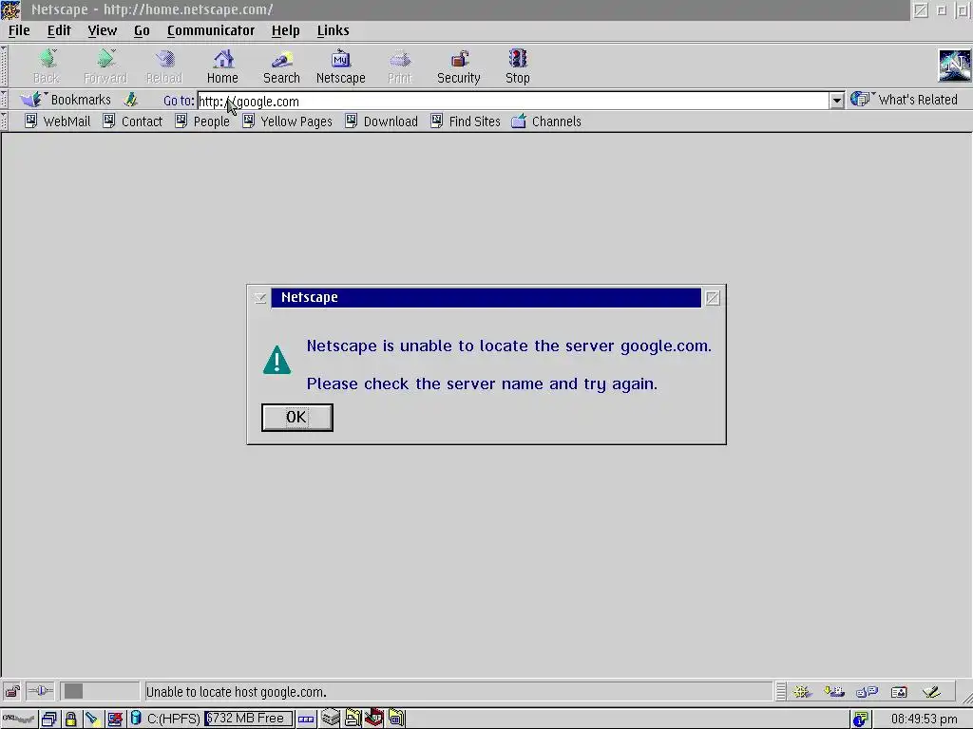This screenshot has height=729, width=973.
Task: Click the status bar security padlock icon
Action: pyautogui.click(x=12, y=691)
